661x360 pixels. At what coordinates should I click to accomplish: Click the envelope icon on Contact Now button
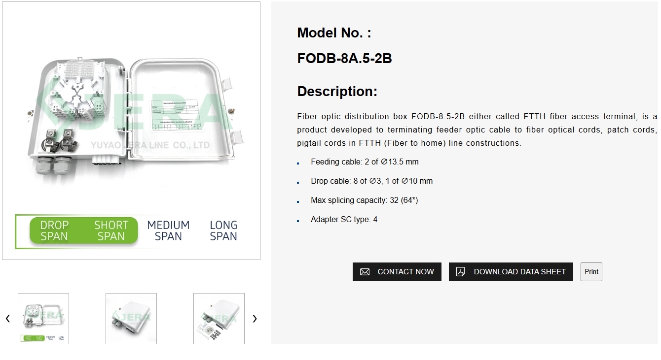coord(365,271)
